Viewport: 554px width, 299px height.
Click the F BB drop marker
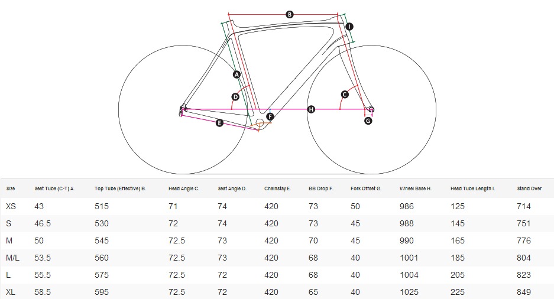tap(270, 116)
